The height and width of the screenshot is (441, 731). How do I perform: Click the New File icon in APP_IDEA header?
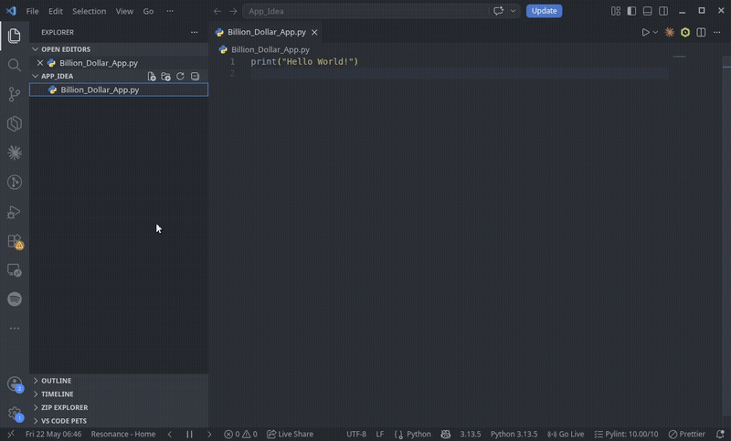pos(152,77)
